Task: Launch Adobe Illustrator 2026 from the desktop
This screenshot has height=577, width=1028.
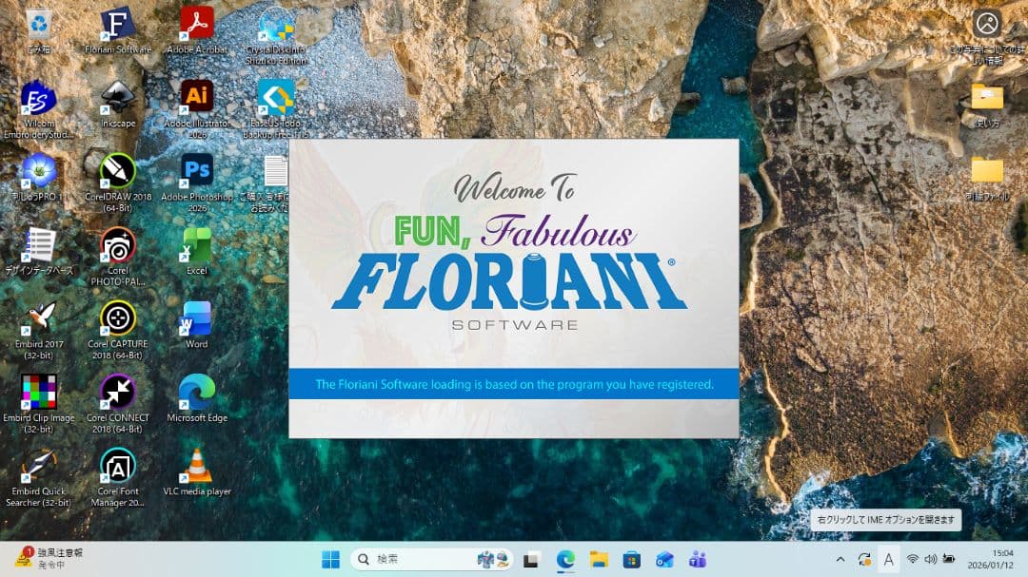Action: click(x=196, y=97)
